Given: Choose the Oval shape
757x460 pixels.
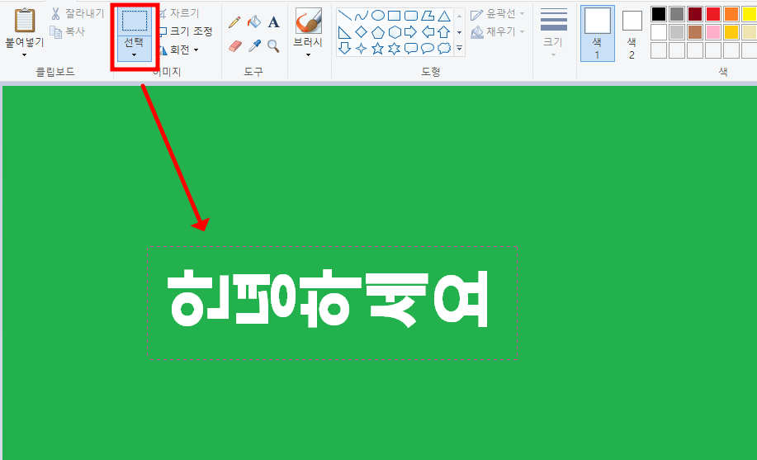Looking at the screenshot, I should 377,16.
